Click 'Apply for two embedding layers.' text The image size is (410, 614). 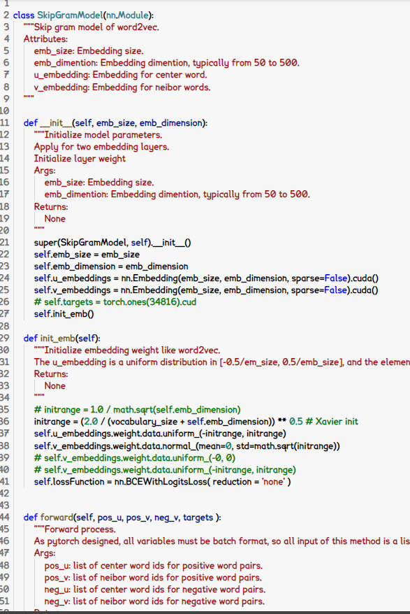(x=102, y=146)
